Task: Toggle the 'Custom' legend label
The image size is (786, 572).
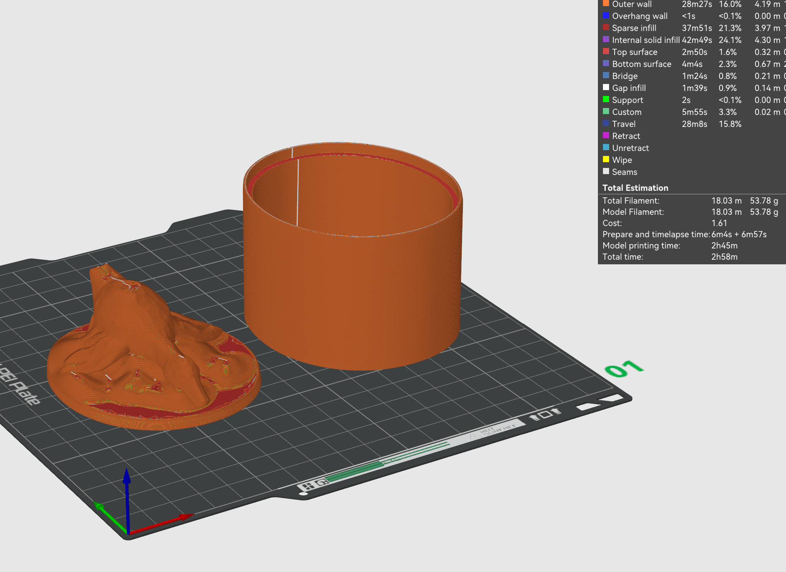Action: coord(627,112)
